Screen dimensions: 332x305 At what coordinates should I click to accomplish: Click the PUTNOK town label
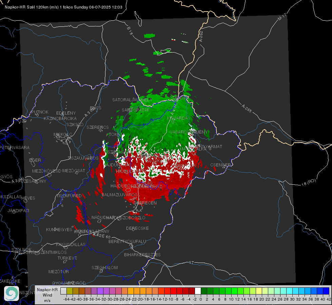40,112
